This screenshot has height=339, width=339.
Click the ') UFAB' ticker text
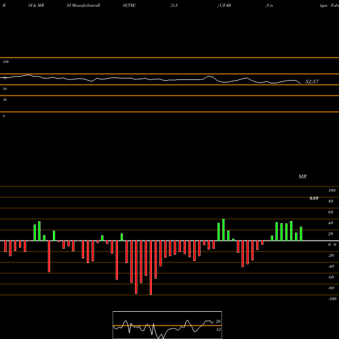coord(224,5)
